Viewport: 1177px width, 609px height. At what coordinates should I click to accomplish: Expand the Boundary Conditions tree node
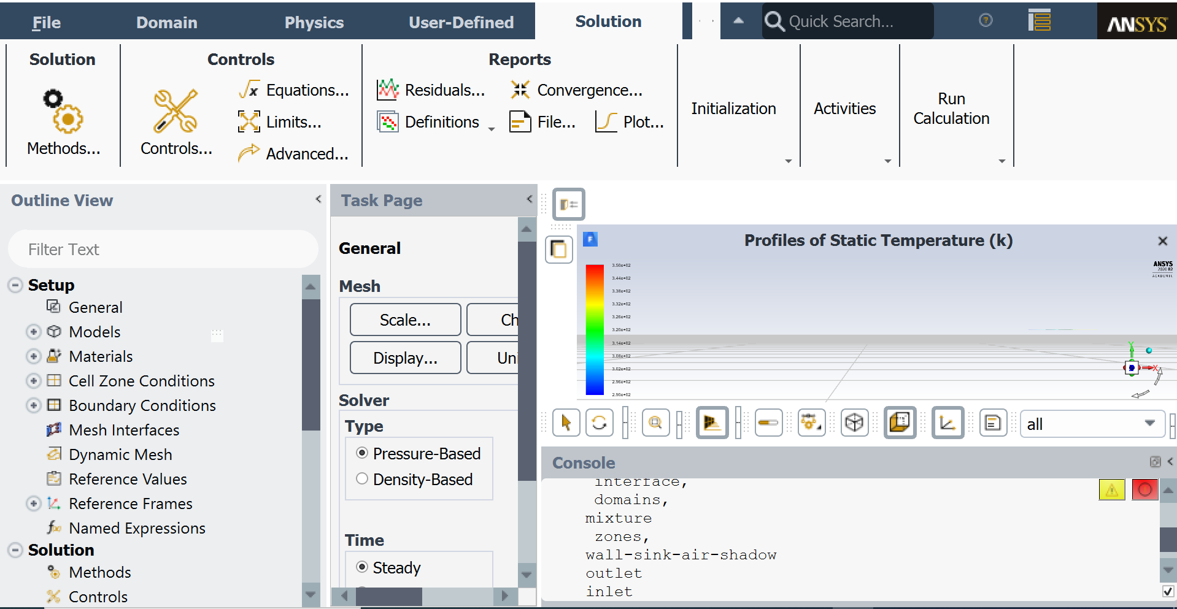(x=34, y=405)
